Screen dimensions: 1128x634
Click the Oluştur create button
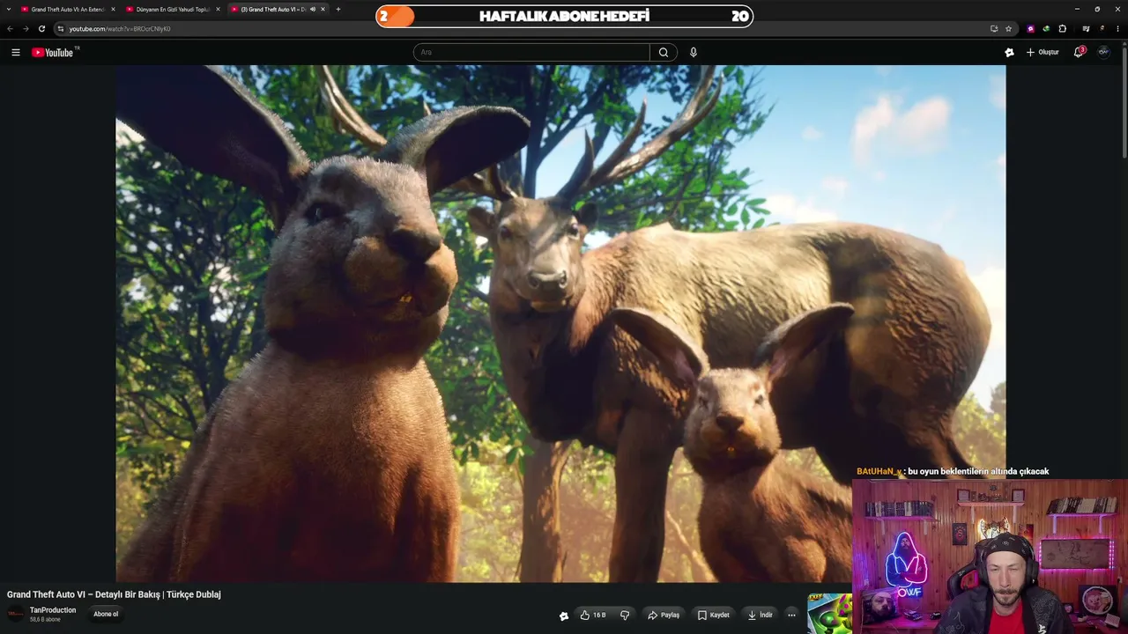[x=1043, y=52]
